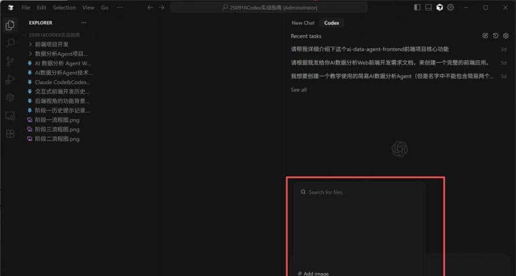Open the Go menu
This screenshot has width=516, height=276.
[x=104, y=7]
